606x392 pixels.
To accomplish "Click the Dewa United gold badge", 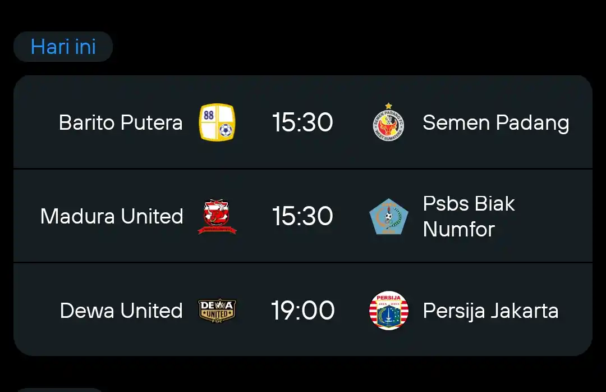I will click(x=217, y=311).
